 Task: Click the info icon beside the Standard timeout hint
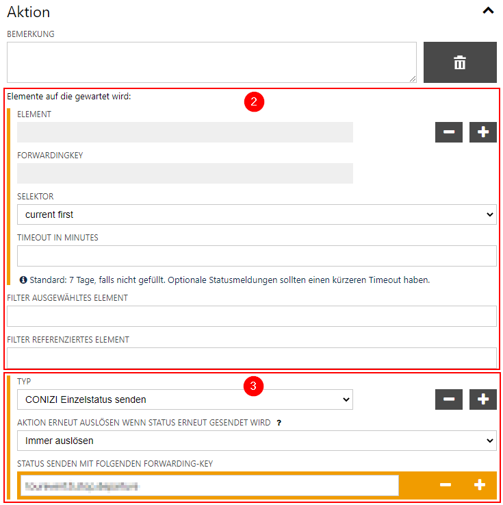point(23,280)
